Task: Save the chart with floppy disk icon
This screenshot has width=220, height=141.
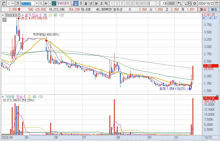Action: [190, 3]
